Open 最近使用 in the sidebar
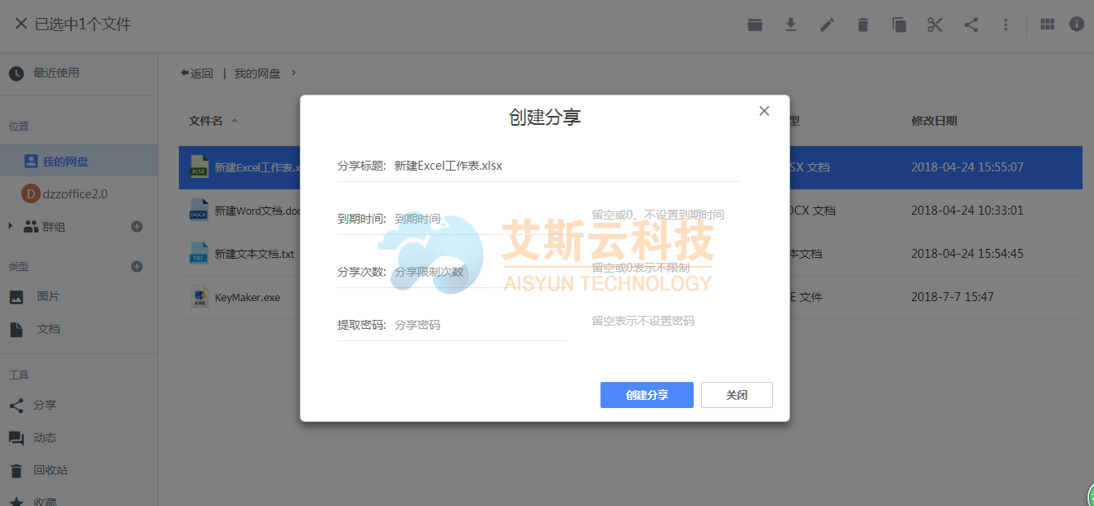This screenshot has height=506, width=1094. [56, 73]
